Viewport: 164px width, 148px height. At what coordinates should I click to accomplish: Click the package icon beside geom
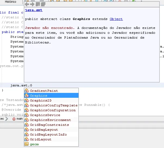tap(27, 144)
